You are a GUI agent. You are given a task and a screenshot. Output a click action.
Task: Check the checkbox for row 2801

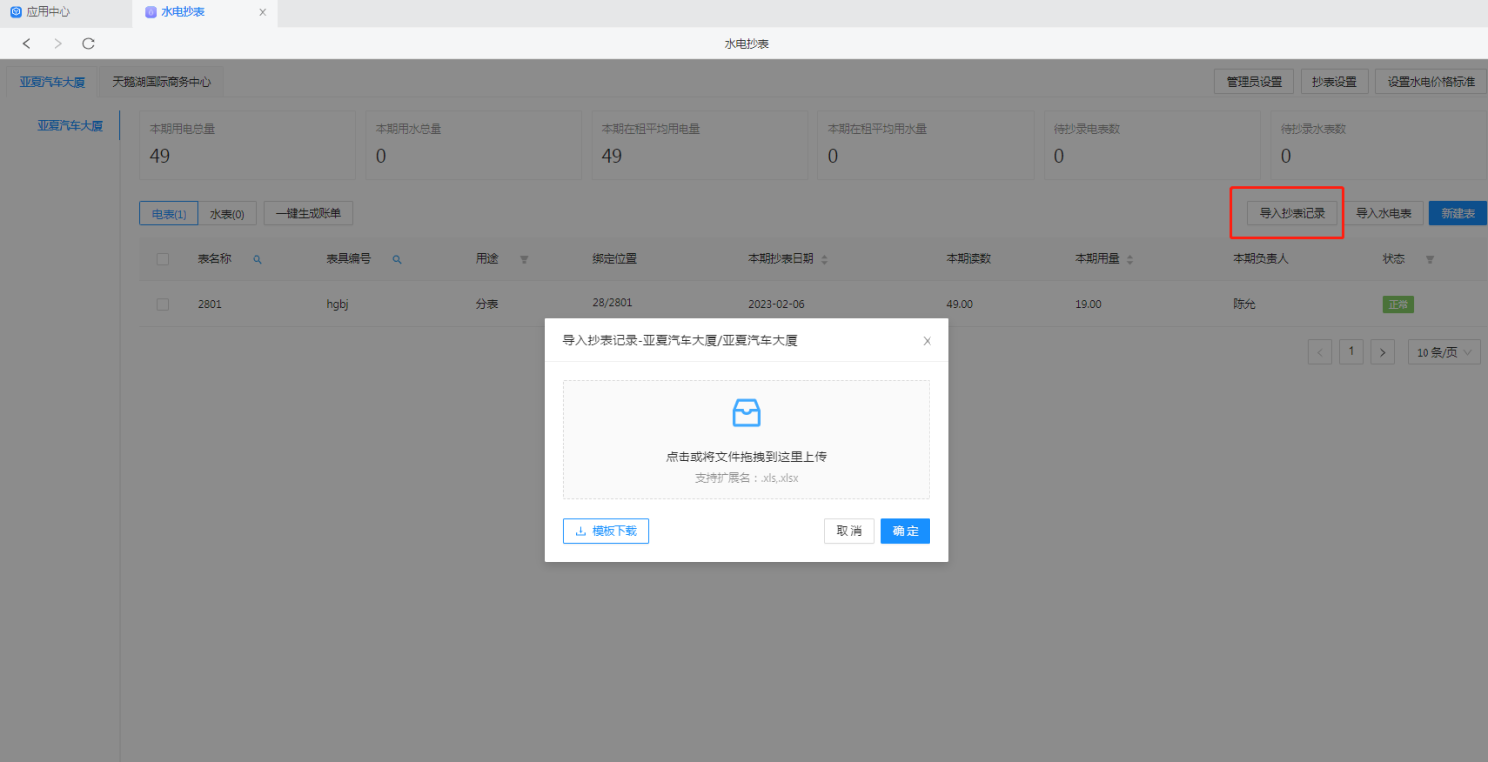click(163, 304)
